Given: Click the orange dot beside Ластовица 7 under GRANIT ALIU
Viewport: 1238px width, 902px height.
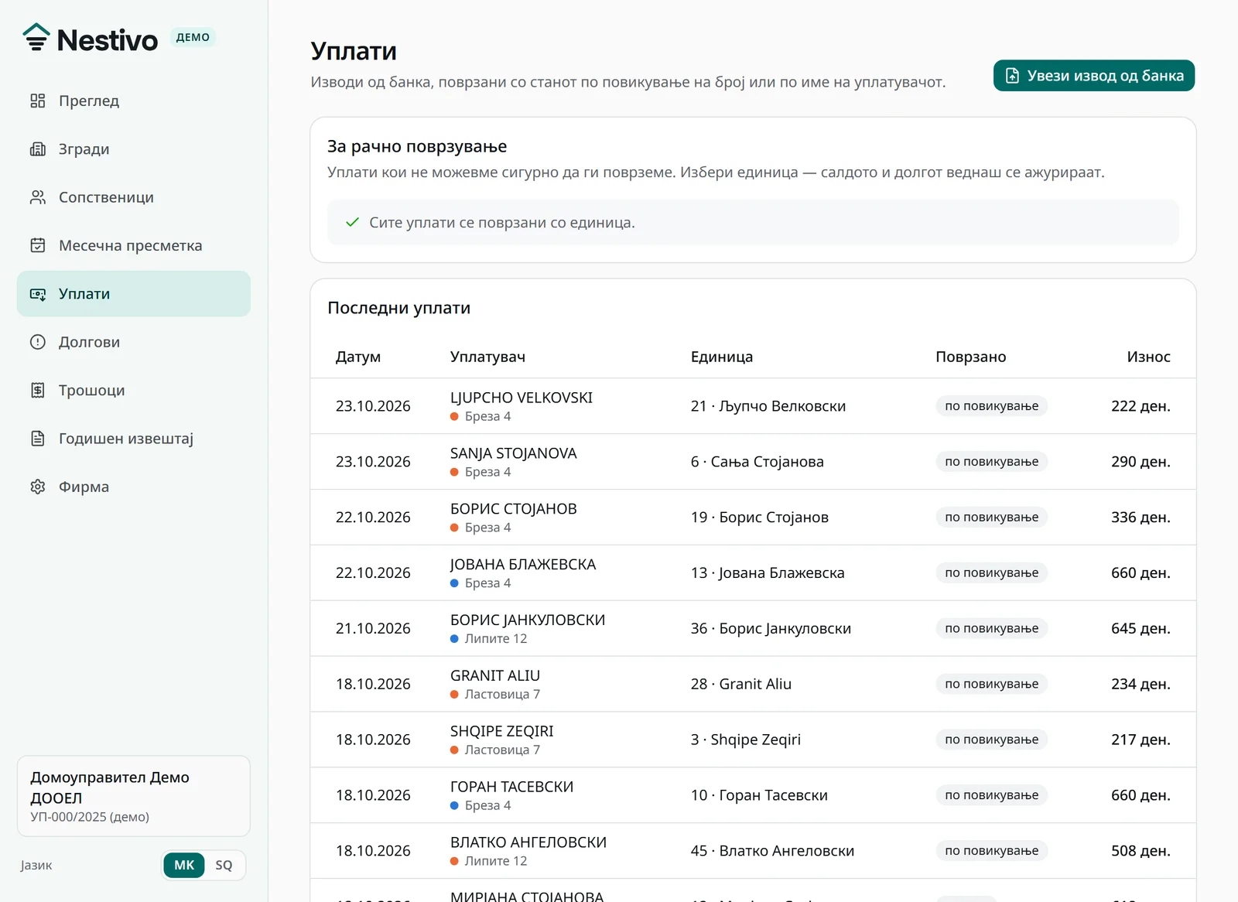Looking at the screenshot, I should [455, 695].
